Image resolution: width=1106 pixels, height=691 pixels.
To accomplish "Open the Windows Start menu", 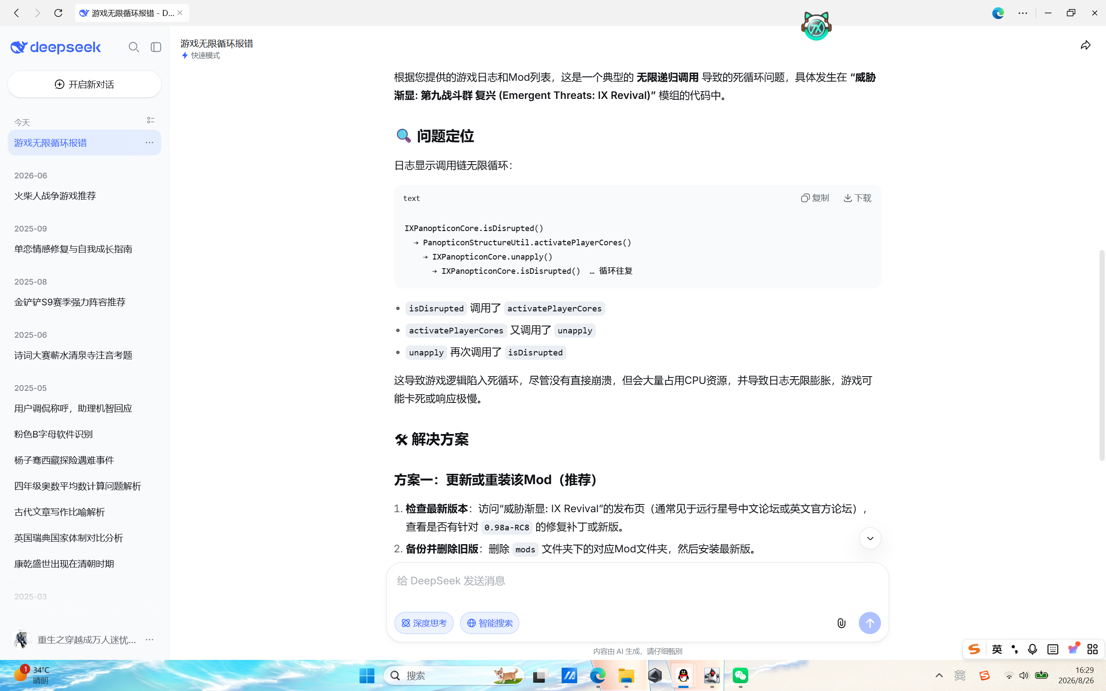I will pyautogui.click(x=366, y=675).
